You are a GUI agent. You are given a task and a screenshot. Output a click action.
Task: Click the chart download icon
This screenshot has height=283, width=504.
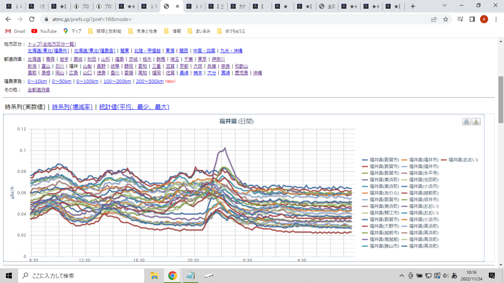(476, 122)
